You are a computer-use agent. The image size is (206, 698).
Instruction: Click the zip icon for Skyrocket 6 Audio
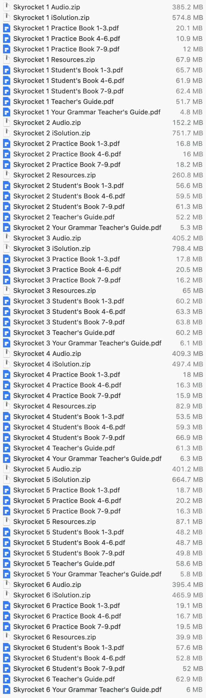coord(6,585)
